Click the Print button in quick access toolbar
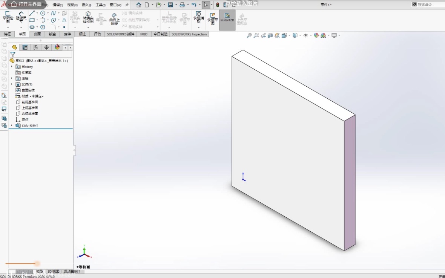The image size is (445, 278). (182, 5)
